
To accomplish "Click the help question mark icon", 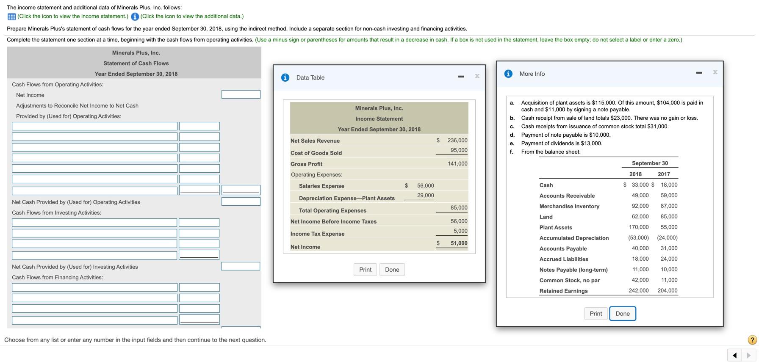I will tap(752, 340).
